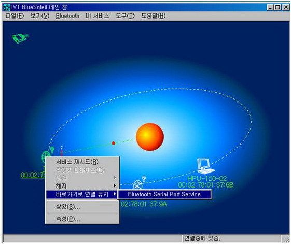This screenshot has height=244, width=291.
Task: Expand 바로가기로 연결 유지 submenu
Action: pos(82,194)
